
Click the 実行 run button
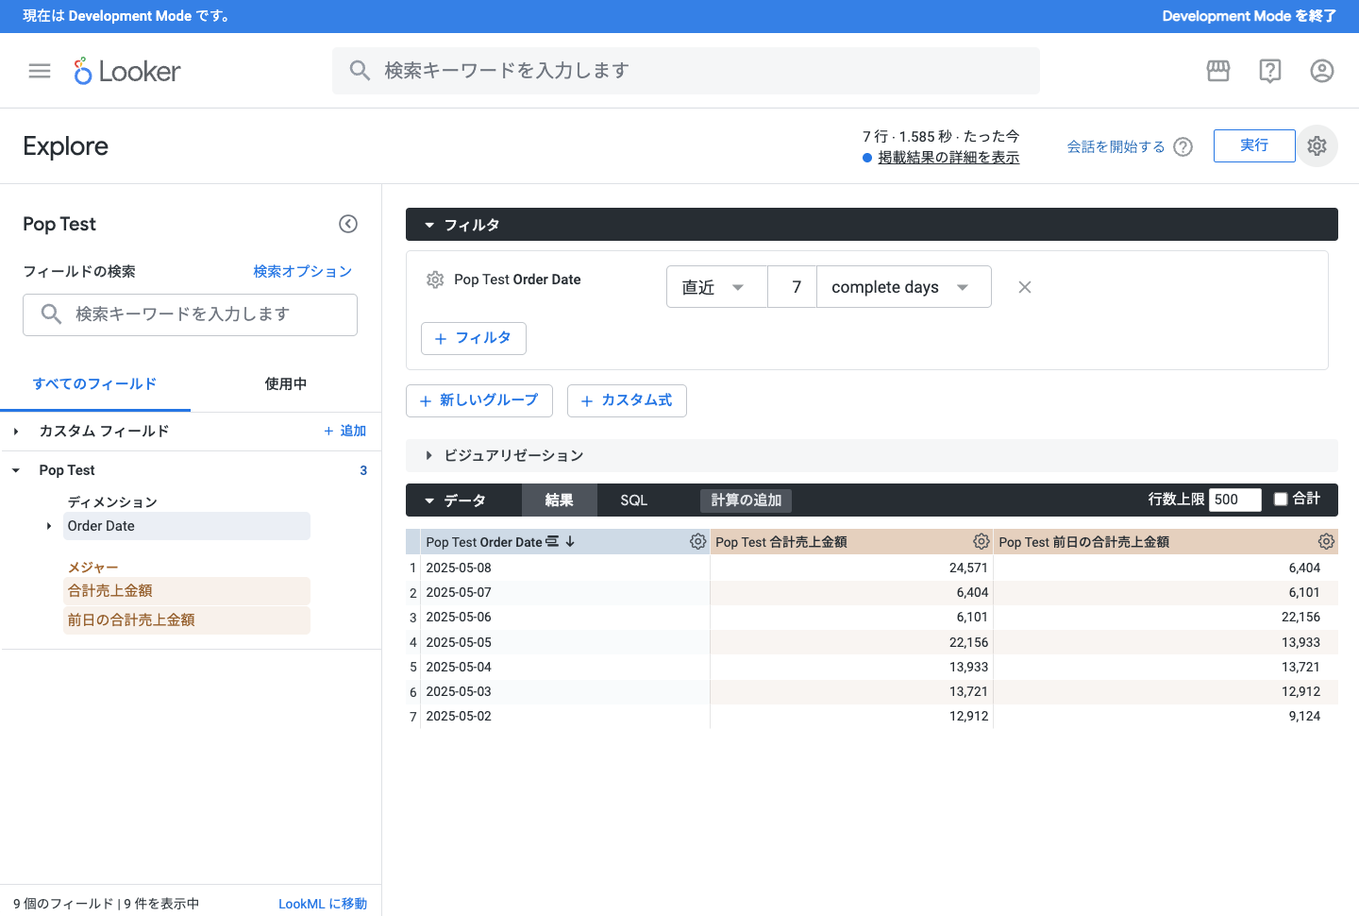[x=1253, y=145]
